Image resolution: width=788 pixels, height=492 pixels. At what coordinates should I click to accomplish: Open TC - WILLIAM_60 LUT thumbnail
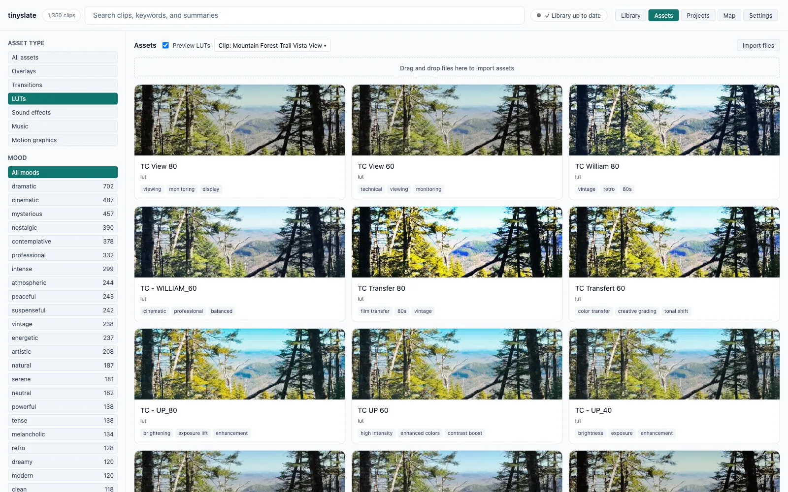pos(239,242)
